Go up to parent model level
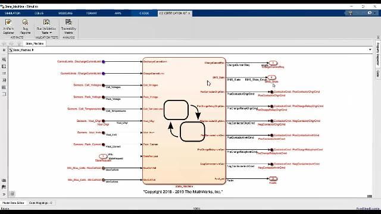This screenshot has height=214, width=381. click(x=19, y=43)
